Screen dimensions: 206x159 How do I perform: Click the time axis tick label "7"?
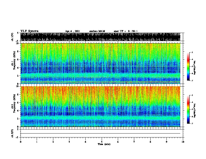click(134, 142)
